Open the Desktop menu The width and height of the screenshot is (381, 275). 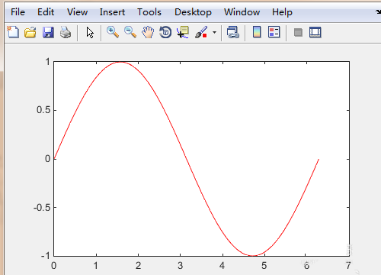pyautogui.click(x=193, y=12)
